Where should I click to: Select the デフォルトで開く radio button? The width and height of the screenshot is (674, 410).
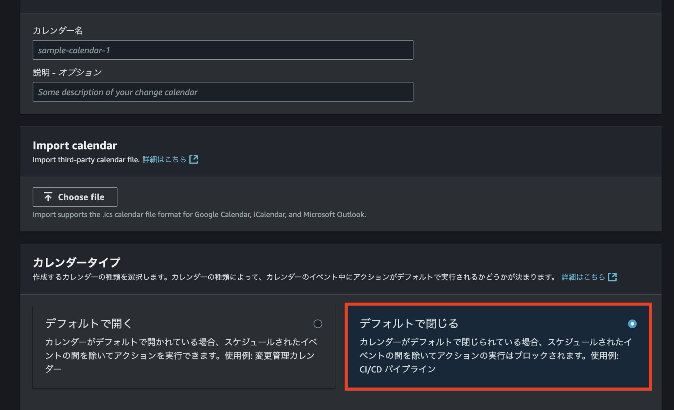click(318, 324)
